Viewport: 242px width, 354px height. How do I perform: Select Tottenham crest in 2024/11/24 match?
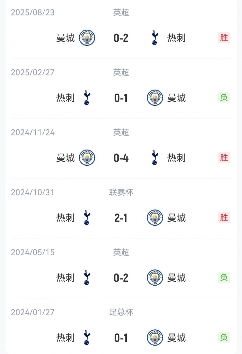coord(155,158)
